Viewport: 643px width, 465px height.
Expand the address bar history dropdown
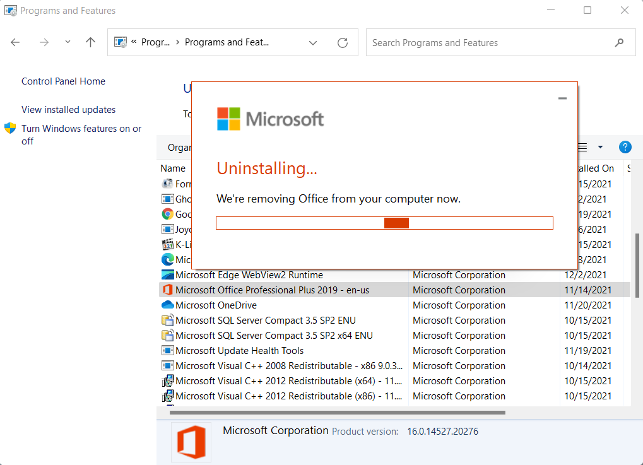tap(313, 43)
